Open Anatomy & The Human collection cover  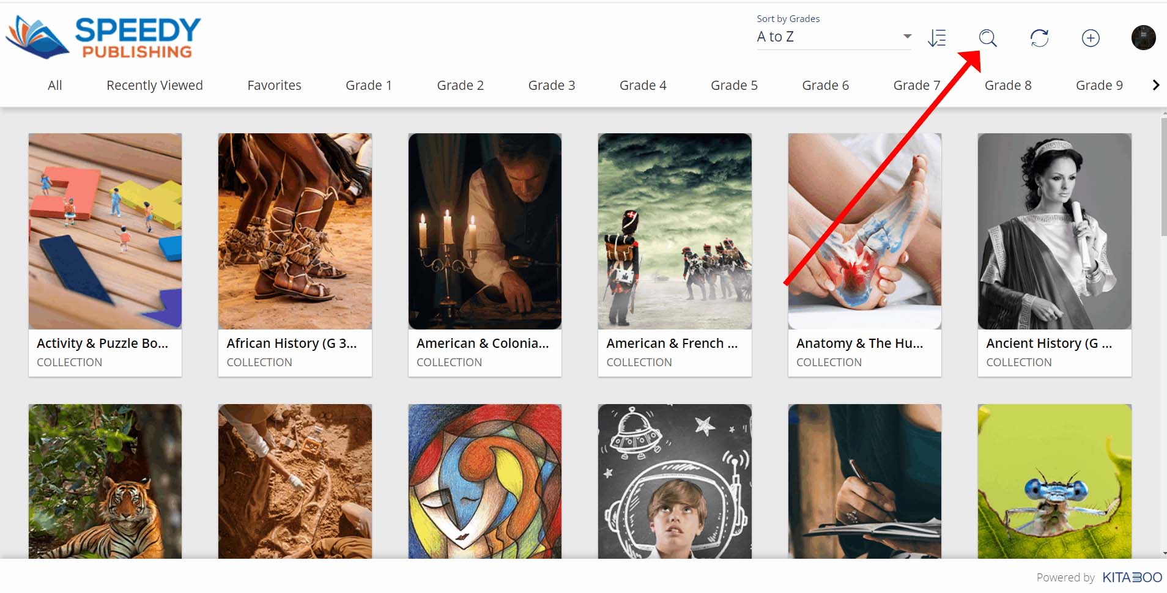point(865,231)
